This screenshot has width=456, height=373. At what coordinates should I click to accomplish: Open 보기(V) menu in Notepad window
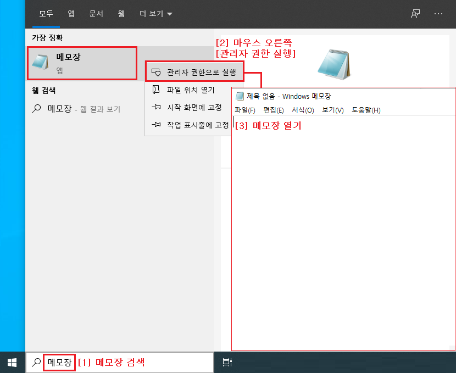(333, 110)
